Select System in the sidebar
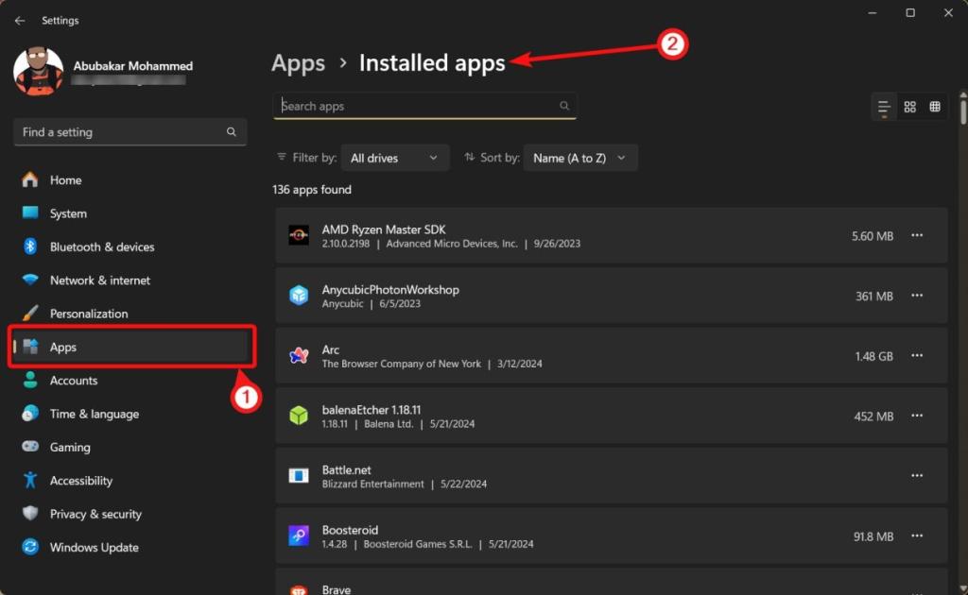This screenshot has height=595, width=968. pos(66,213)
